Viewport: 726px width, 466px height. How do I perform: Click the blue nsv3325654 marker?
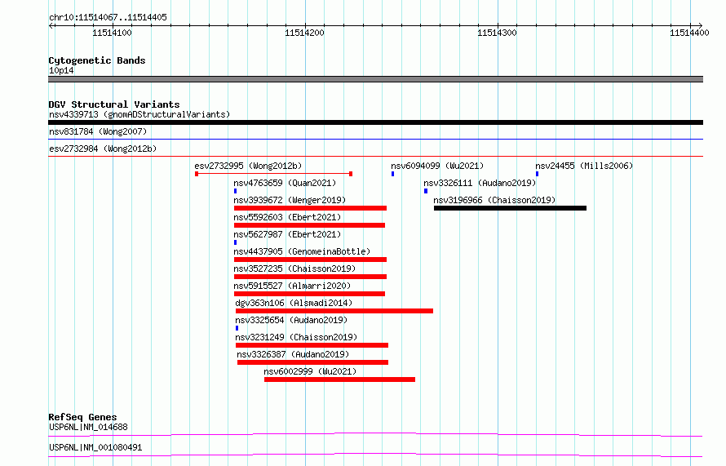[237, 328]
